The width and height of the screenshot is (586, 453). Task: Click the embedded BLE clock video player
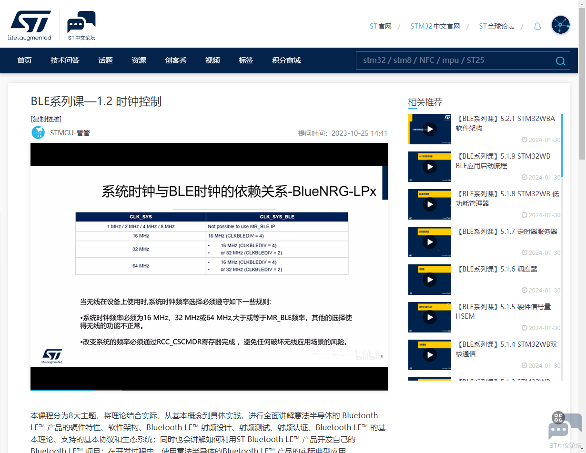pyautogui.click(x=209, y=267)
